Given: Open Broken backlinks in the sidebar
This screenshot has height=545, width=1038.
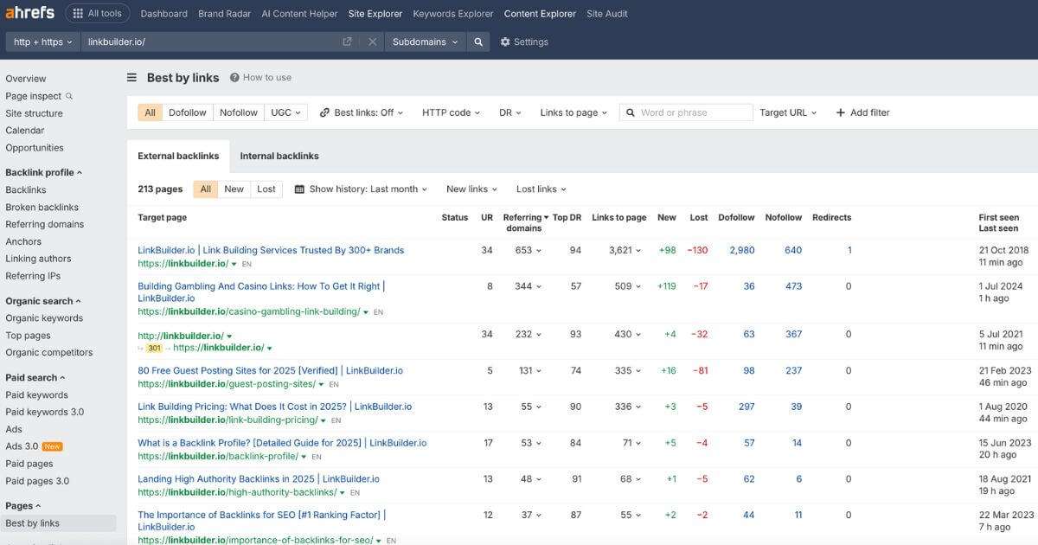Looking at the screenshot, I should [x=42, y=207].
